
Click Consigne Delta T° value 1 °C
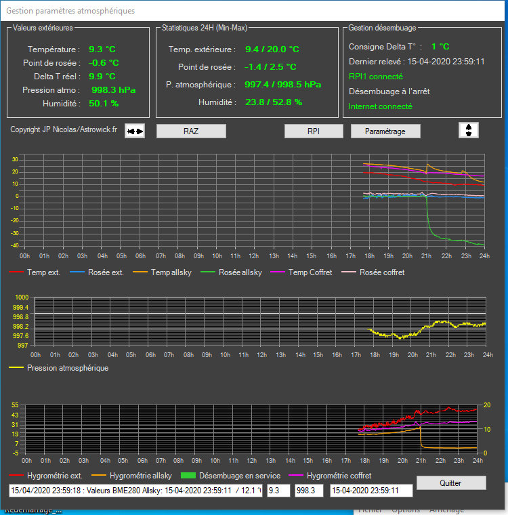[440, 47]
